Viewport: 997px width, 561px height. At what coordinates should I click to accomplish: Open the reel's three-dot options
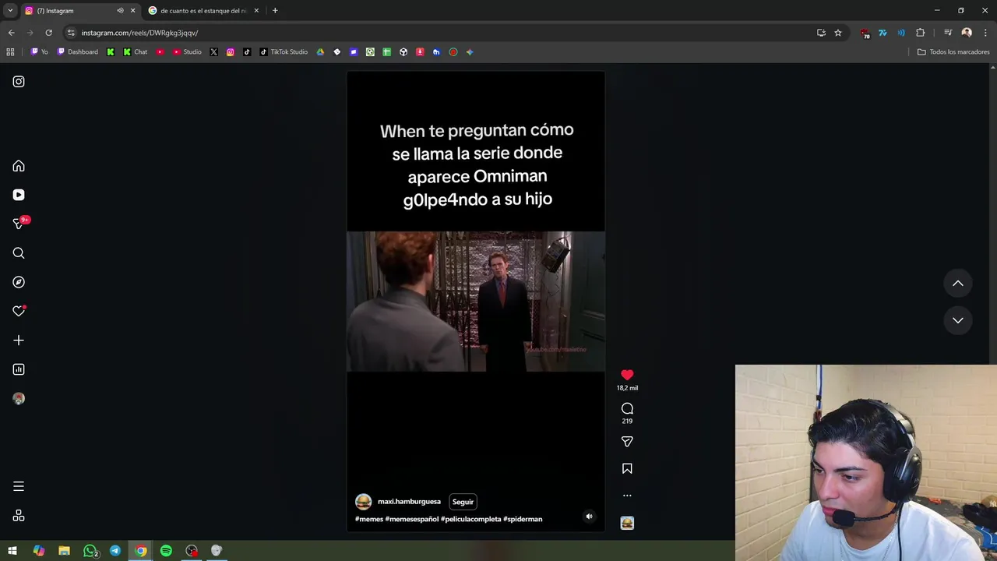tap(627, 496)
